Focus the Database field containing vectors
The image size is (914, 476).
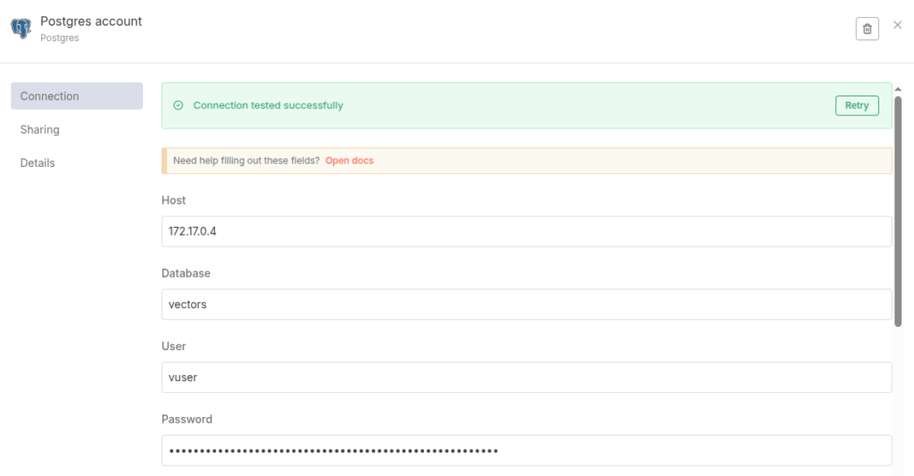click(x=527, y=305)
